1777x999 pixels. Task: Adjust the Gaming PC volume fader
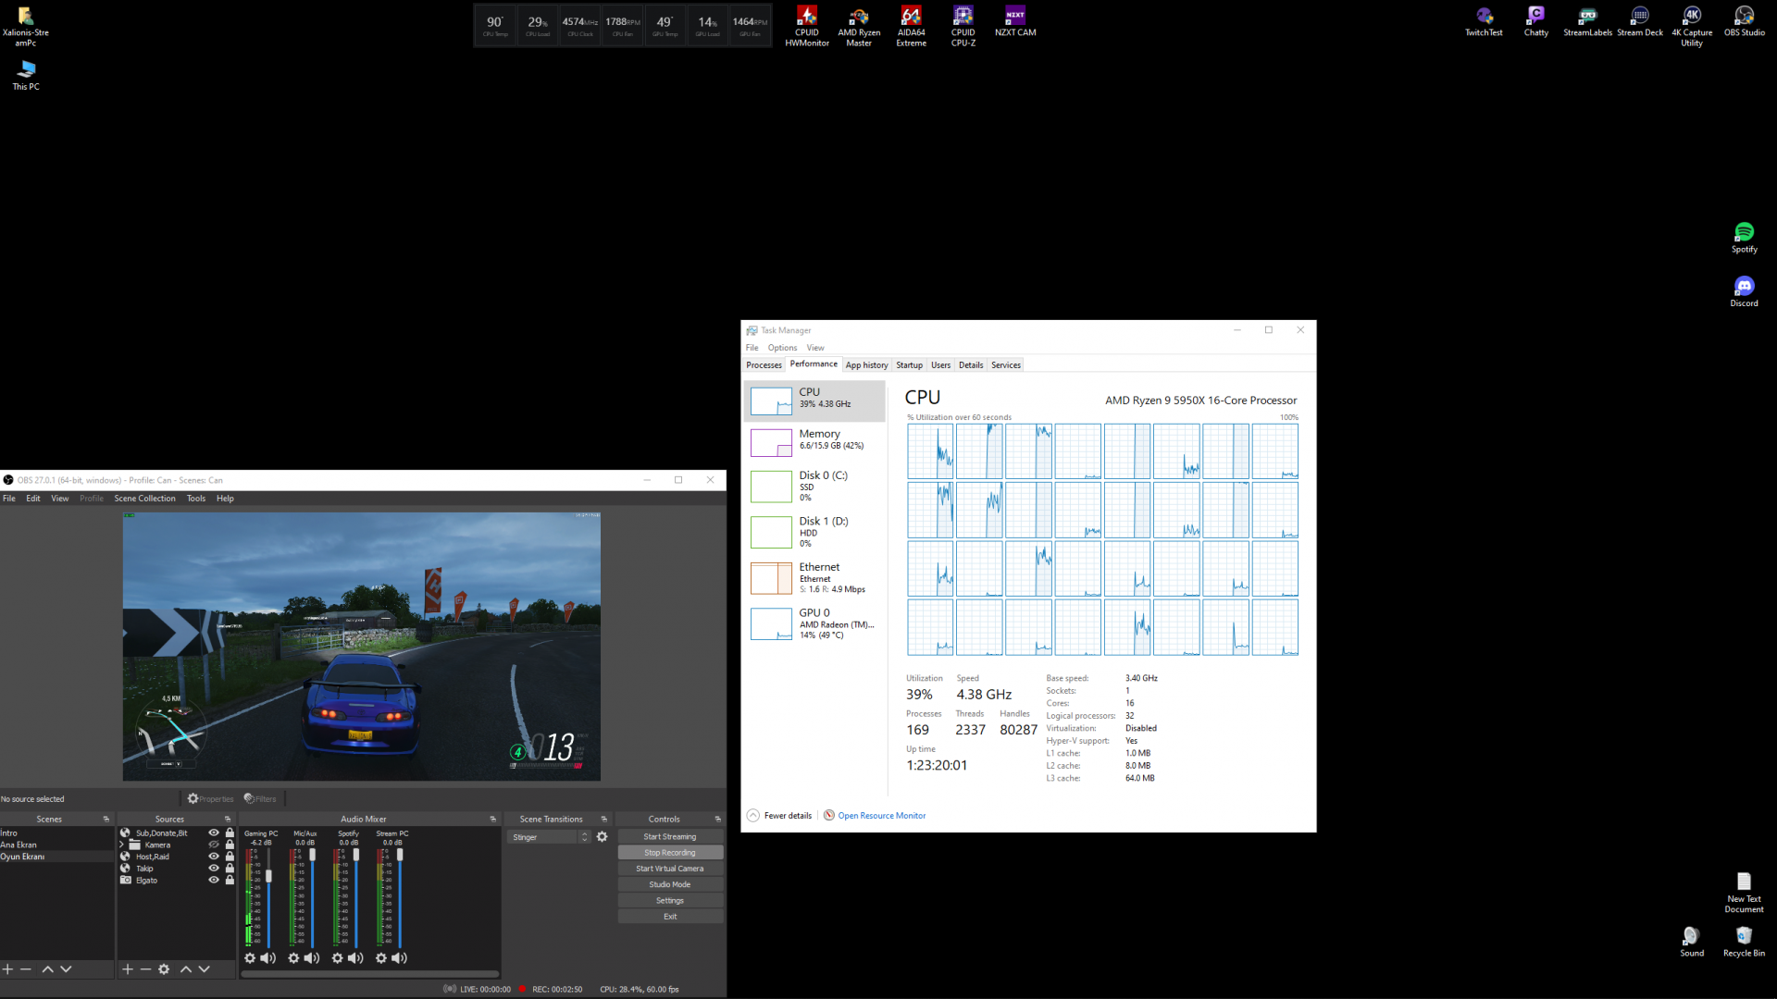(269, 876)
